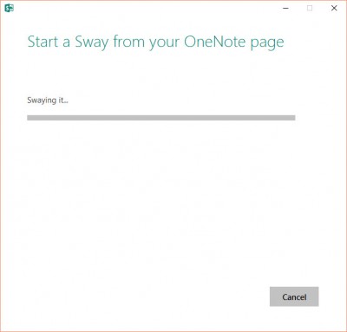Cancel the Swaying it operation
Screen dimensions: 347x332
[x=294, y=296]
